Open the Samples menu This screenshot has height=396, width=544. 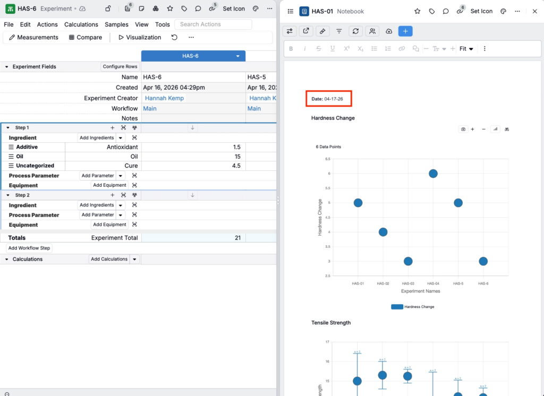(116, 24)
